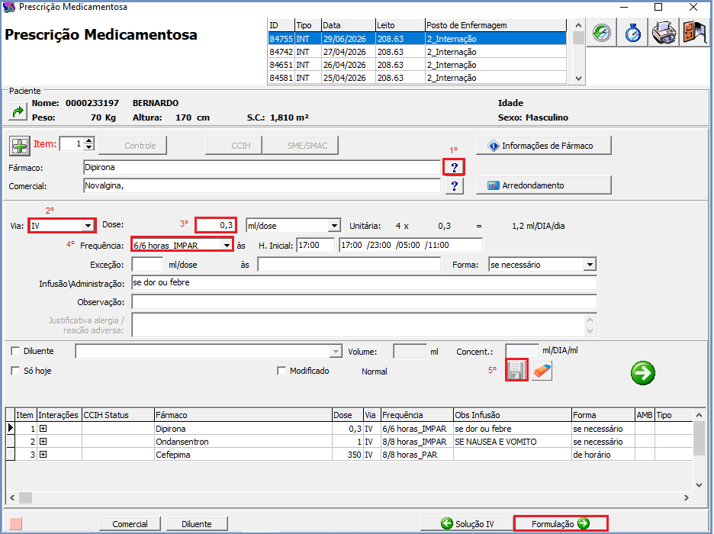
Task: Click the H. Inicial time field
Action: pos(316,245)
